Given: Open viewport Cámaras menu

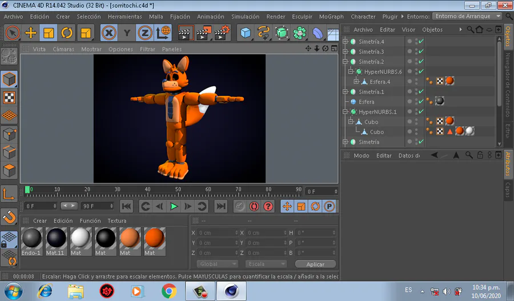Looking at the screenshot, I should click(x=63, y=49).
